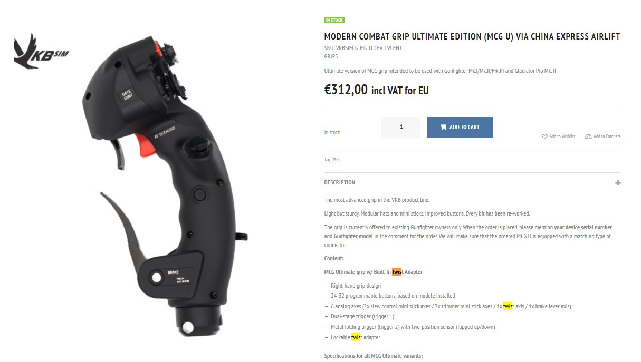This screenshot has height=362, width=641.
Task: Click the heart wishlist icon
Action: click(x=544, y=136)
